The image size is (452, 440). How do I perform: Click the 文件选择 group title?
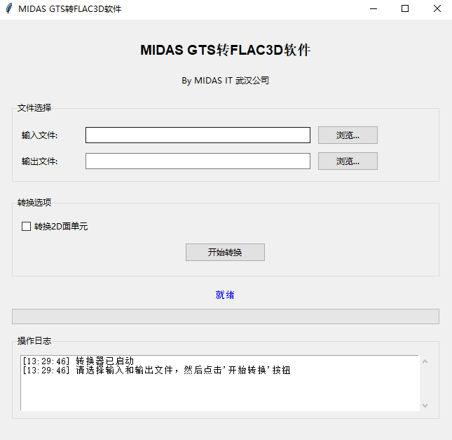click(34, 108)
